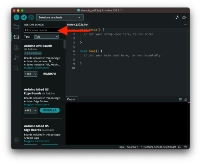Click RIMUOVI for Arduino AVR Boards
The height and width of the screenshot is (164, 201).
pos(50,74)
